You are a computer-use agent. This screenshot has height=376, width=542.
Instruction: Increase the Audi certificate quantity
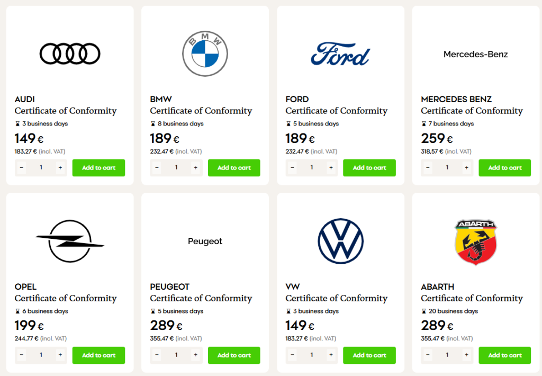pos(60,168)
